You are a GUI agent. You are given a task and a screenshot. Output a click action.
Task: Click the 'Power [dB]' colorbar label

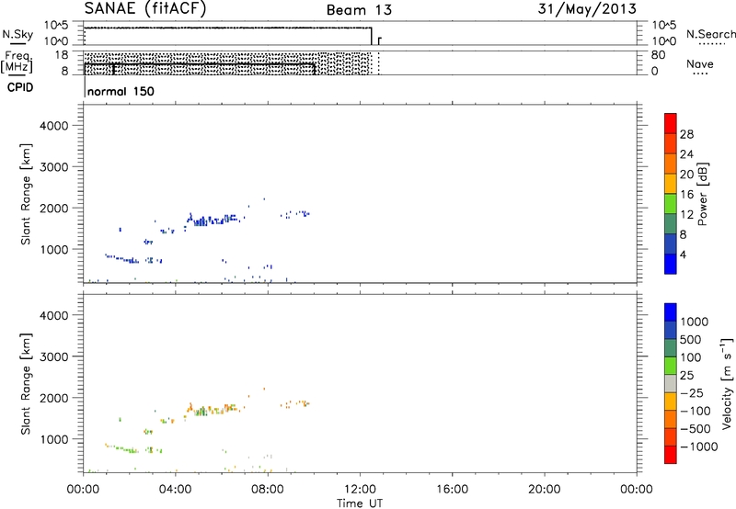(702, 194)
